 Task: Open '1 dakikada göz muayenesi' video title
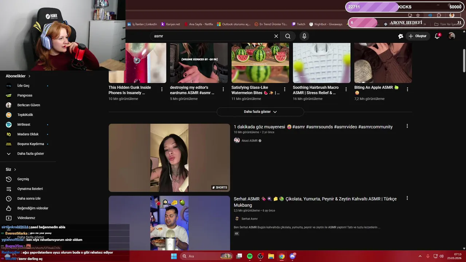[x=313, y=127]
